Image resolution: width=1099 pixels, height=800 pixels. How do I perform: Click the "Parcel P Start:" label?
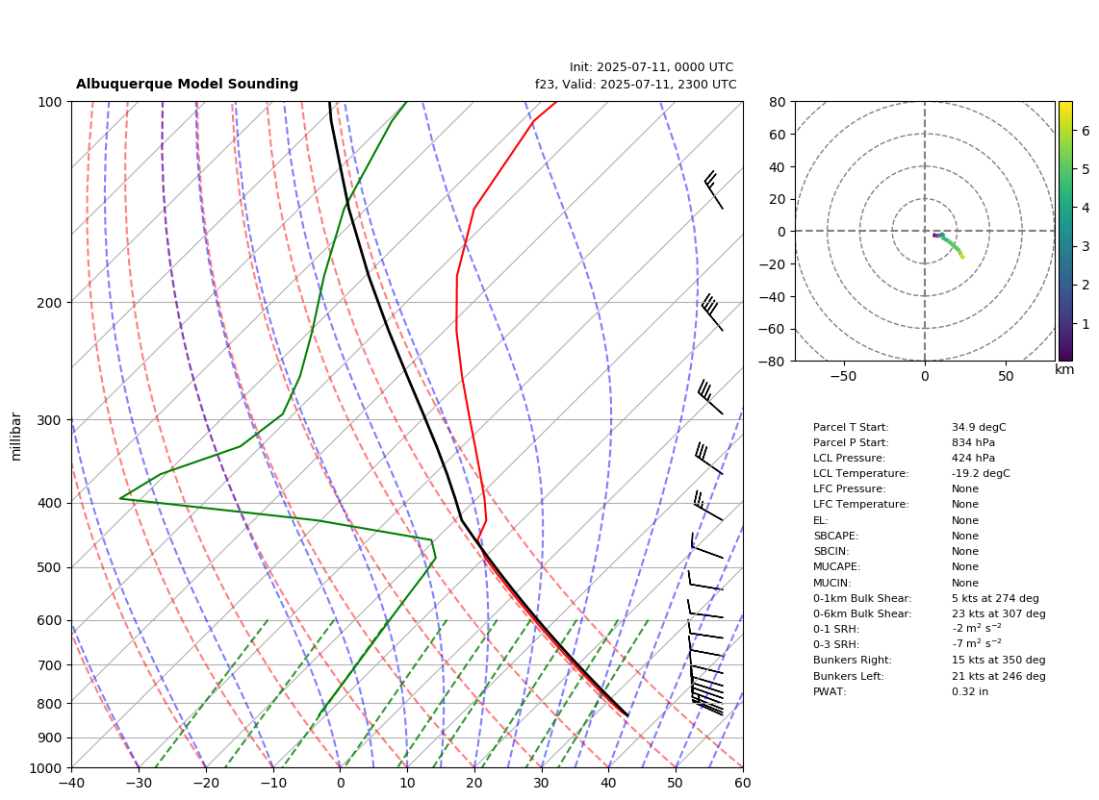[851, 442]
